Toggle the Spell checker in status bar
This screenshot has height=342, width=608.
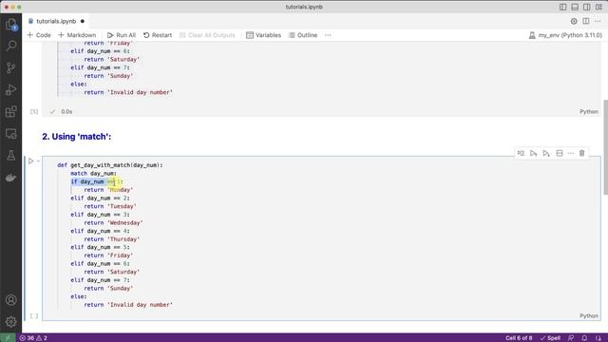coord(550,338)
